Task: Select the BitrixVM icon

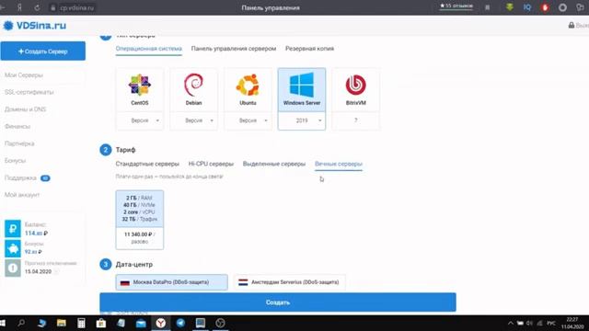Action: tap(356, 85)
